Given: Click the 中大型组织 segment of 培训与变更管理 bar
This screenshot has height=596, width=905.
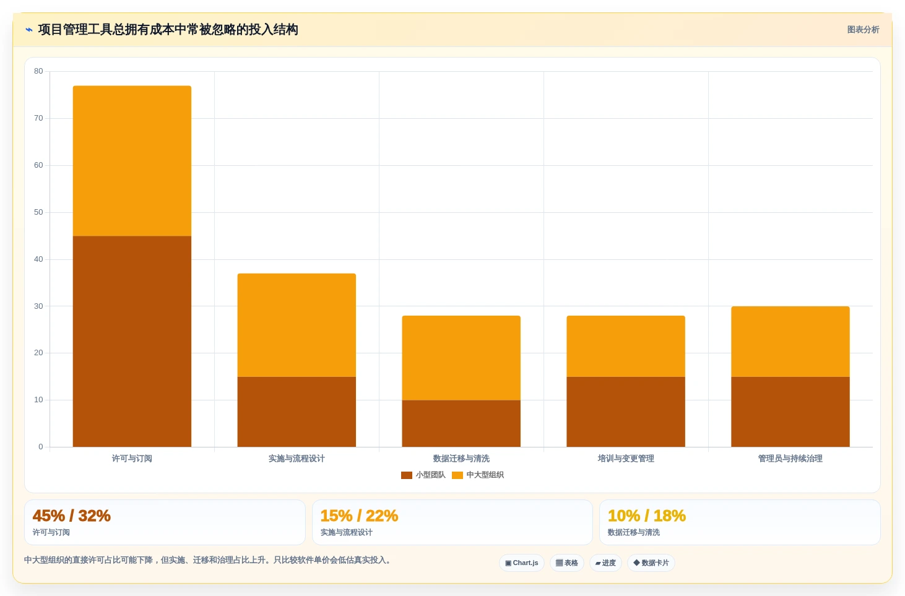Looking at the screenshot, I should [626, 347].
